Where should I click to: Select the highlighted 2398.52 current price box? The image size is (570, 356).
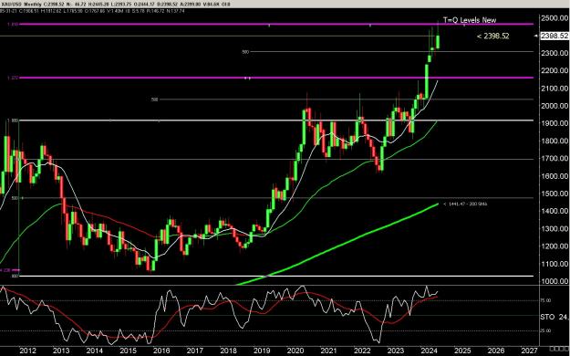click(554, 36)
